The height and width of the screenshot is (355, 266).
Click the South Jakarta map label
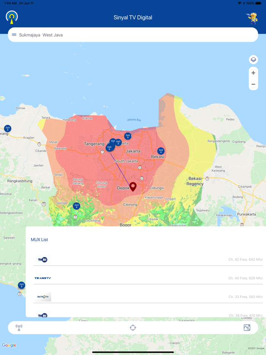[x=126, y=161]
